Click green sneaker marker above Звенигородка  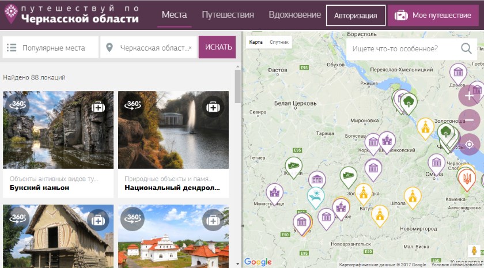348,176
